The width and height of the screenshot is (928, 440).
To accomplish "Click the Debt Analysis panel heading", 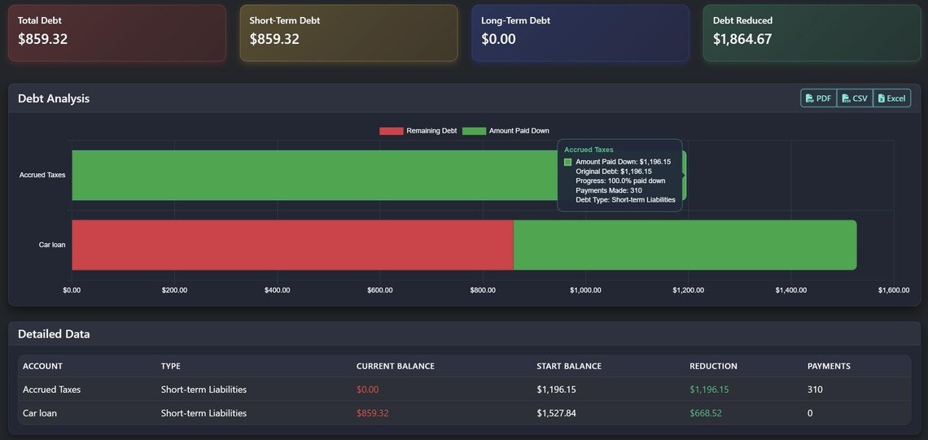I will click(54, 98).
